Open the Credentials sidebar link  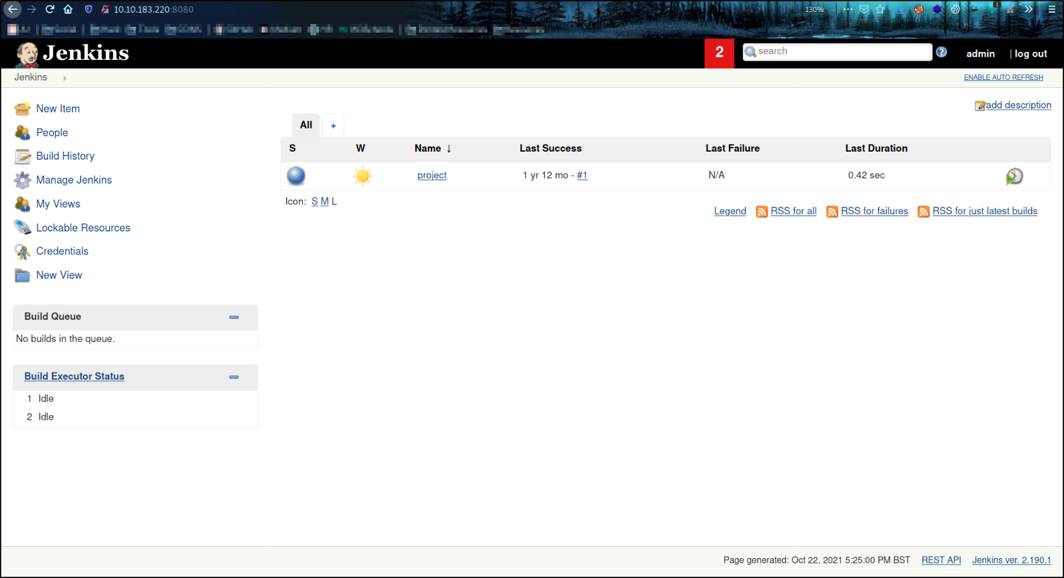[x=62, y=251]
